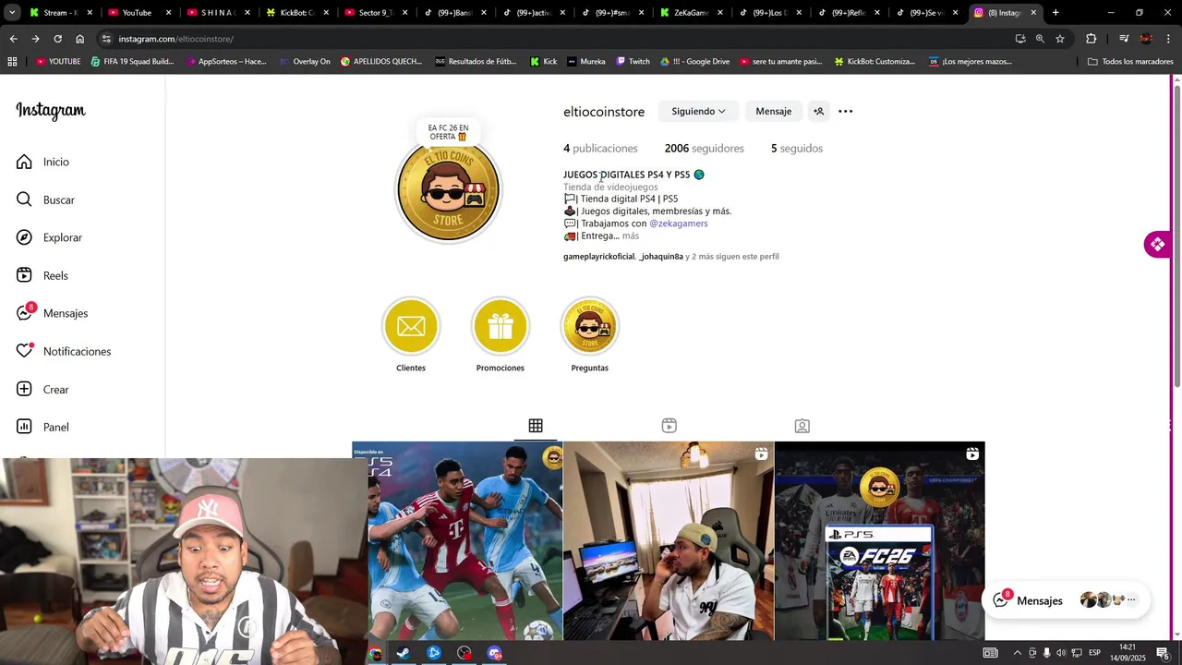This screenshot has width=1182, height=665.
Task: Click Crear plus icon
Action: coord(24,389)
